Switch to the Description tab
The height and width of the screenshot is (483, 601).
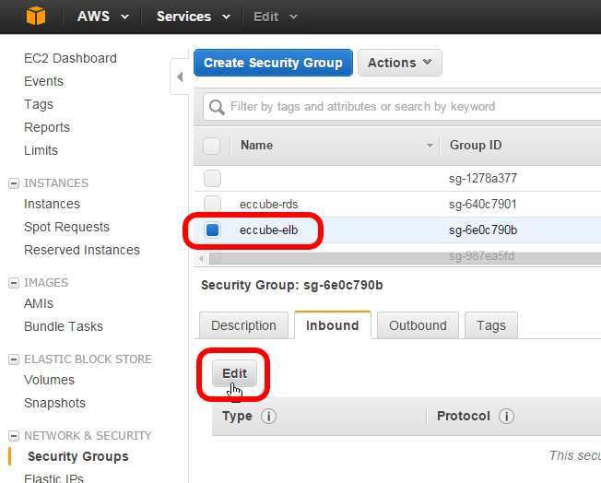(x=243, y=325)
